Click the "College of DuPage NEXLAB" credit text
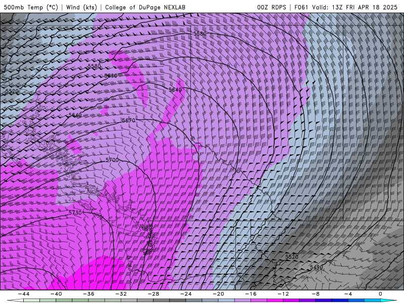The height and width of the screenshot is (303, 404). pos(145,7)
